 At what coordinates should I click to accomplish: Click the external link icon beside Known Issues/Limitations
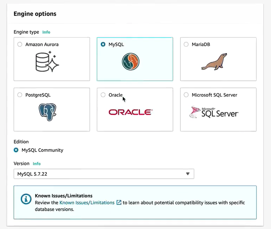119,203
